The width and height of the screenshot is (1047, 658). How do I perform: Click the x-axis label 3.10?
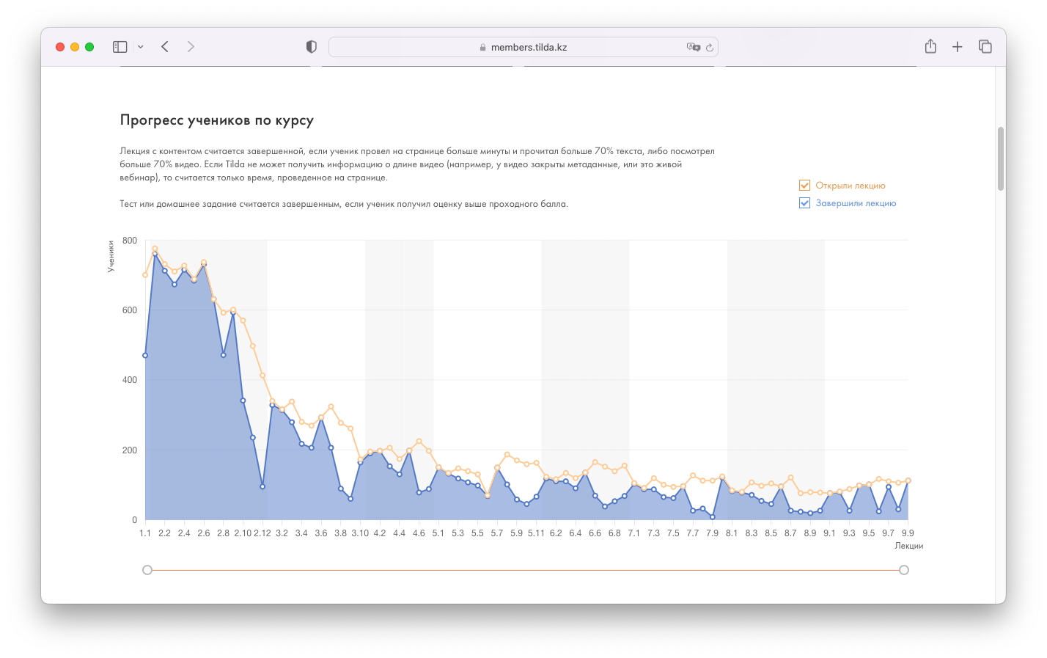360,533
